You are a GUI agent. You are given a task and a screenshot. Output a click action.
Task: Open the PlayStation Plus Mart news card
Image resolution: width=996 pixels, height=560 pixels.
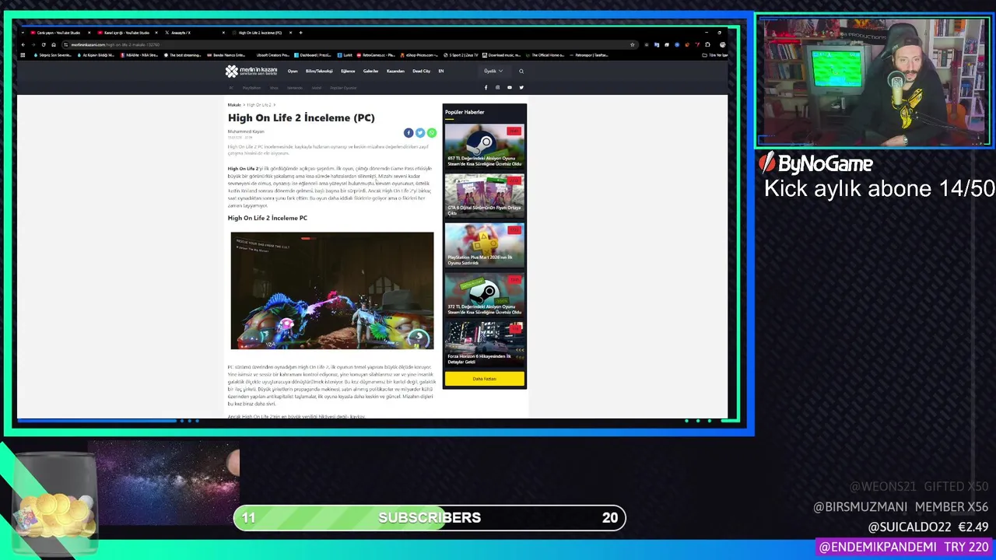point(484,246)
